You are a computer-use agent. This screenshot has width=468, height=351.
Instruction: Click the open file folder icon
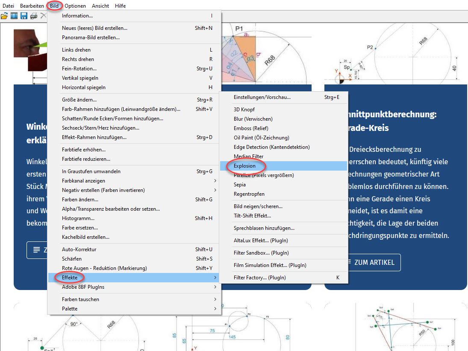point(4,16)
